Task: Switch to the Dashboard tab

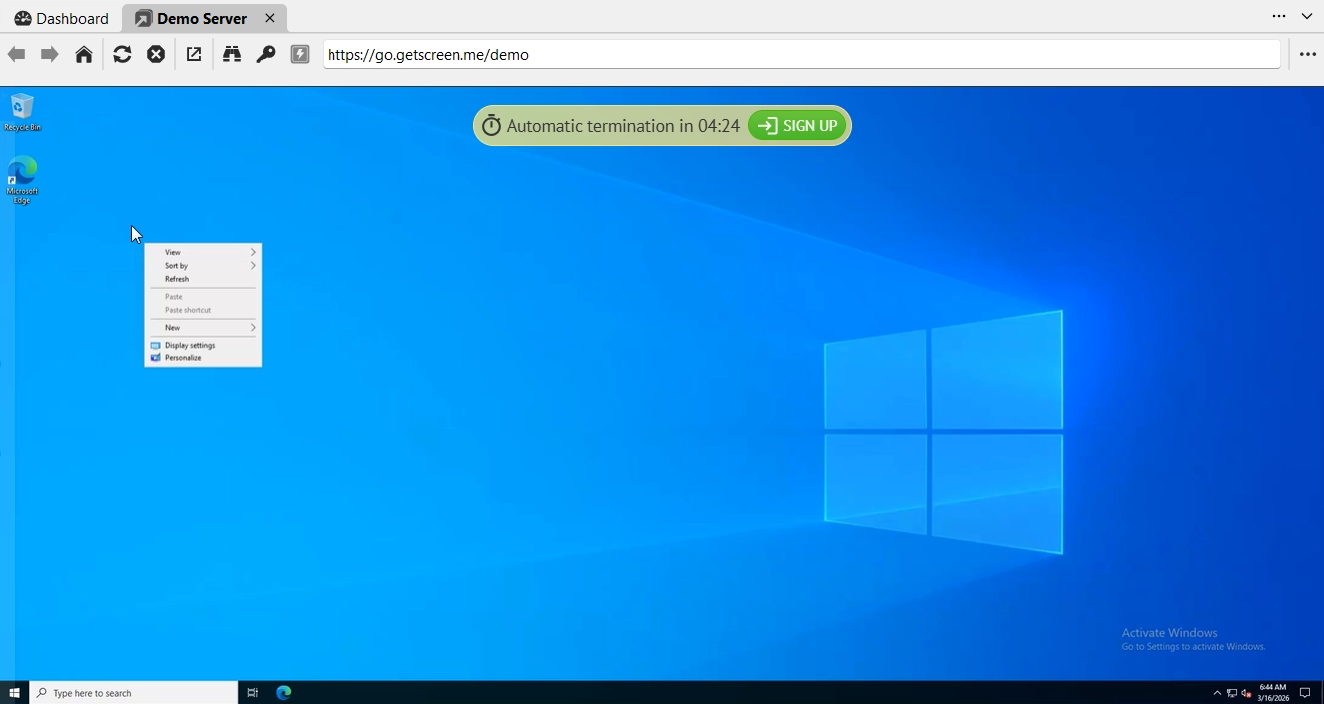Action: [62, 18]
